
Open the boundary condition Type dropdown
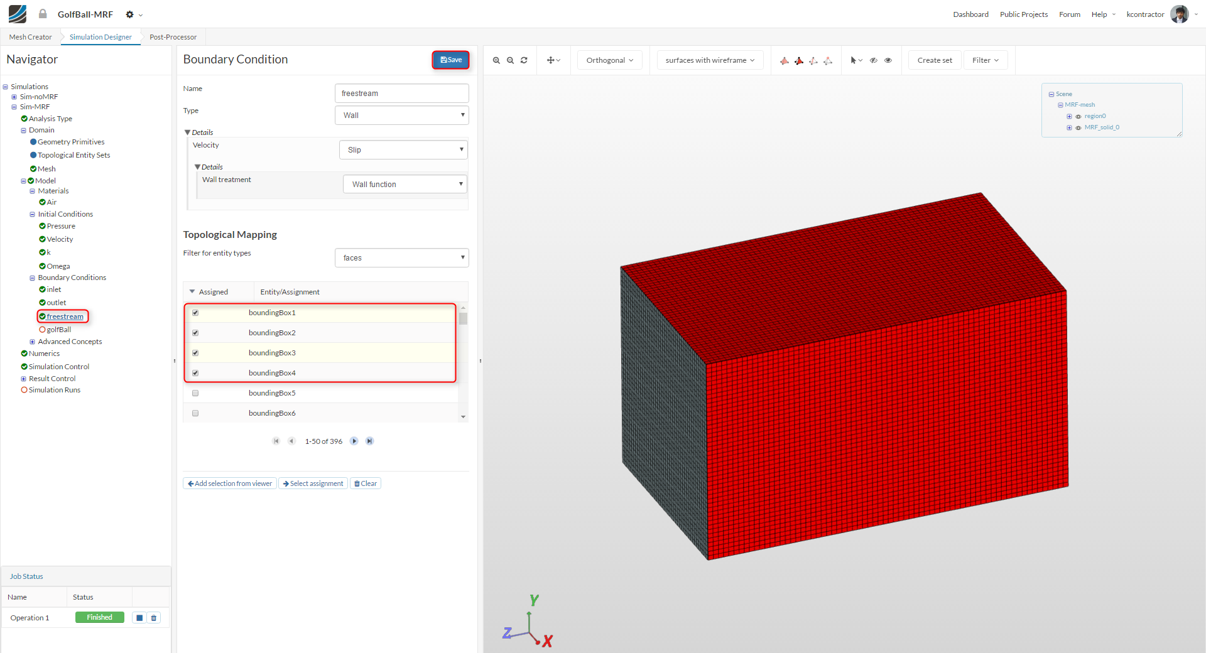[x=401, y=116]
